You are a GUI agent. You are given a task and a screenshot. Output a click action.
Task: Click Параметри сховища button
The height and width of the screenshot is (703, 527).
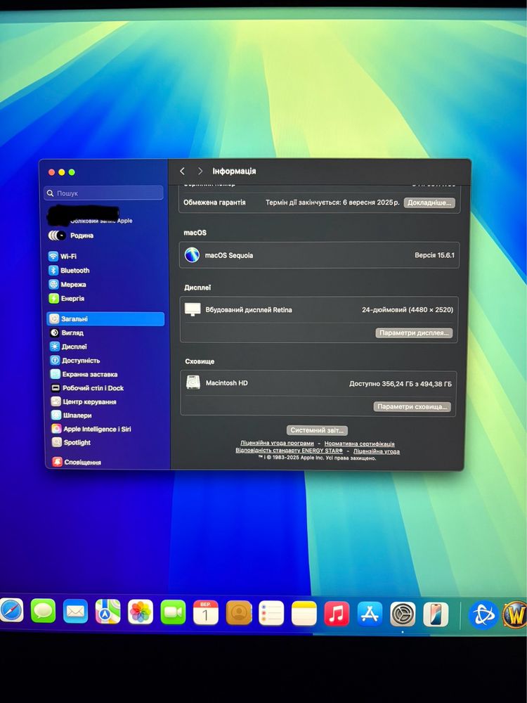click(412, 406)
